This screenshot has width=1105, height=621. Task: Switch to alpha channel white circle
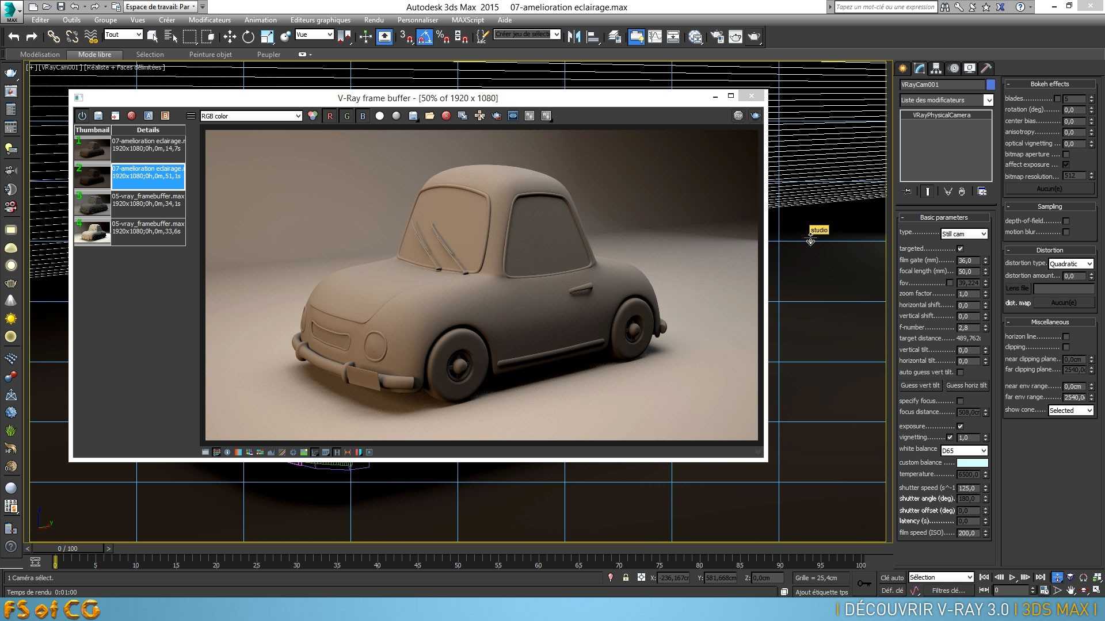tap(380, 116)
